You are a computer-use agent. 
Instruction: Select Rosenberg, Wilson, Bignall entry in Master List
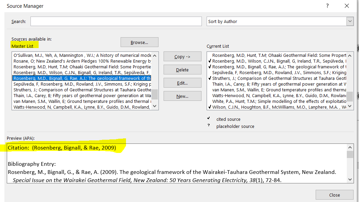[x=82, y=72]
